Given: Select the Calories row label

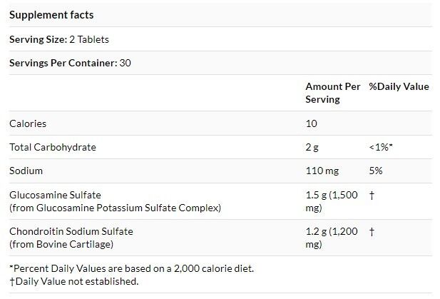Looking at the screenshot, I should click(28, 123).
